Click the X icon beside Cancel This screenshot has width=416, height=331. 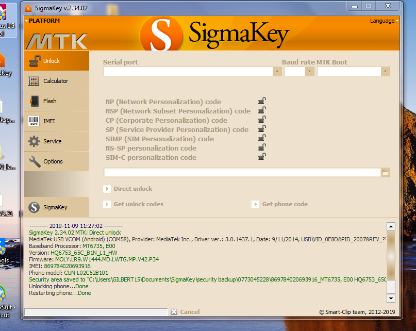174,312
